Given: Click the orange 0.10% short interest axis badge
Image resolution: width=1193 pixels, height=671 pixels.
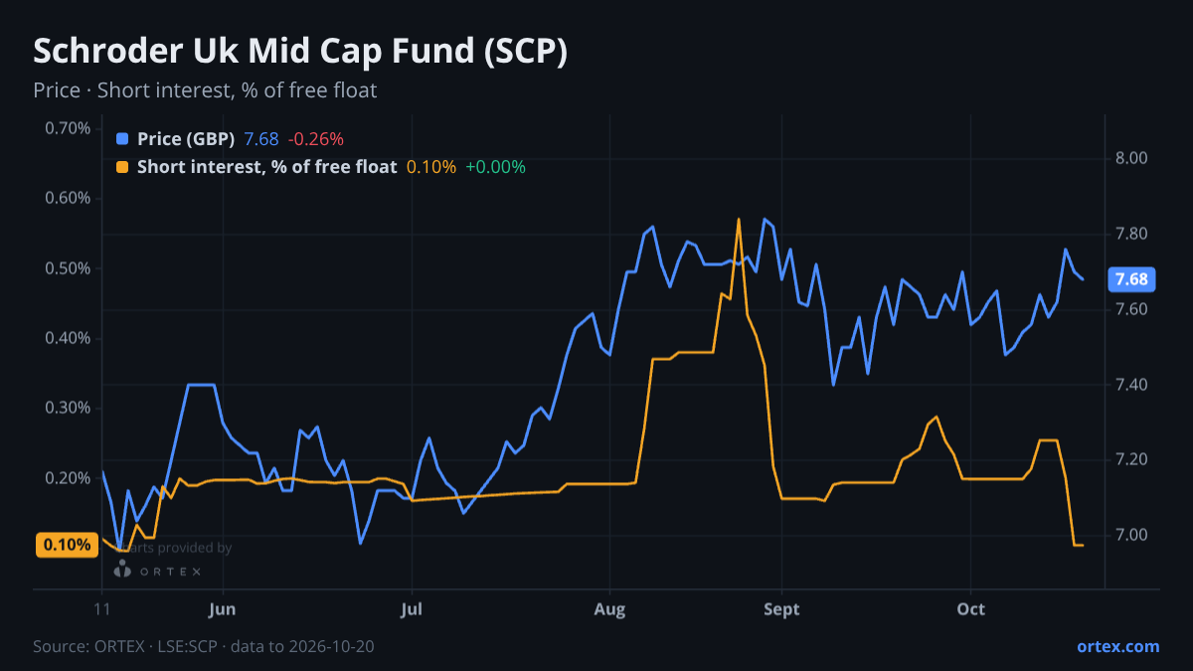Looking at the screenshot, I should 67,545.
